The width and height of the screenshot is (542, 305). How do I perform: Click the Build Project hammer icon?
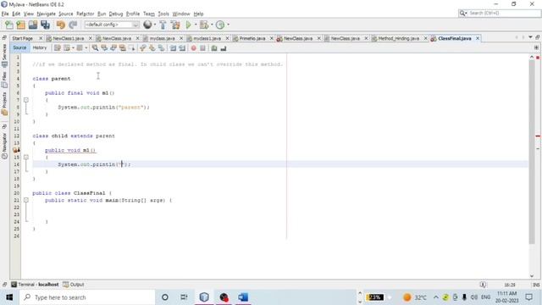click(163, 25)
